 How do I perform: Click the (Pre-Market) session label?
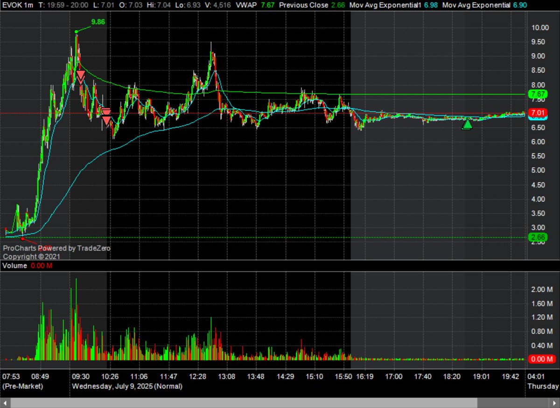pos(22,387)
